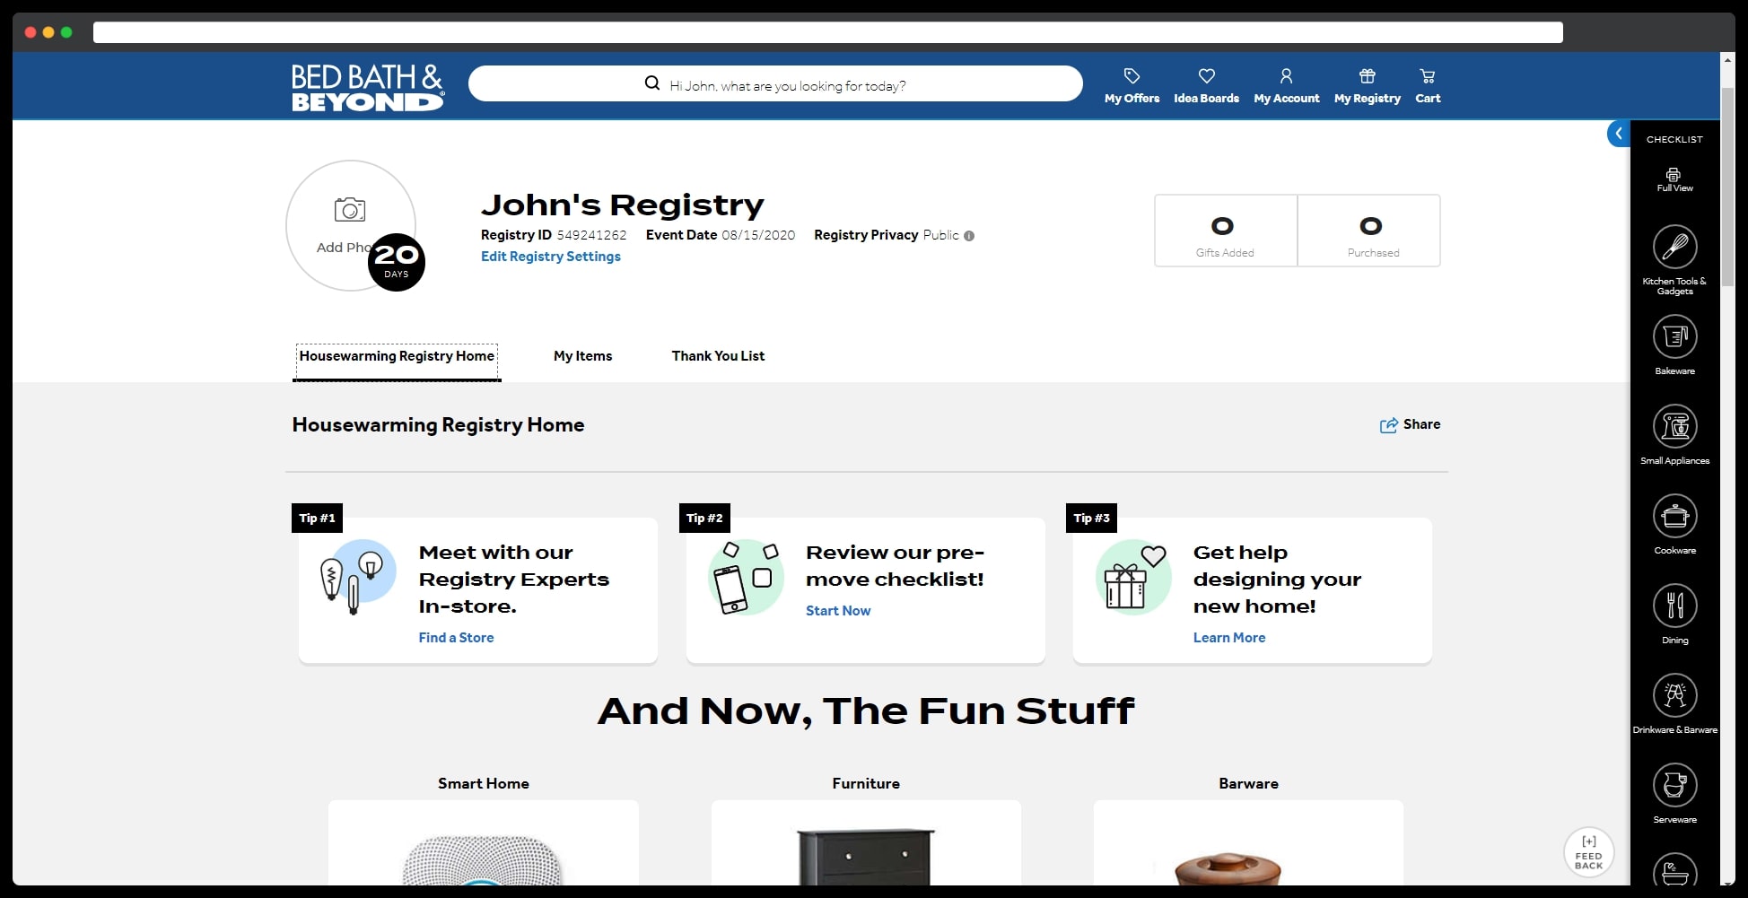The width and height of the screenshot is (1748, 898).
Task: Click the Idea Boards label
Action: (1206, 99)
